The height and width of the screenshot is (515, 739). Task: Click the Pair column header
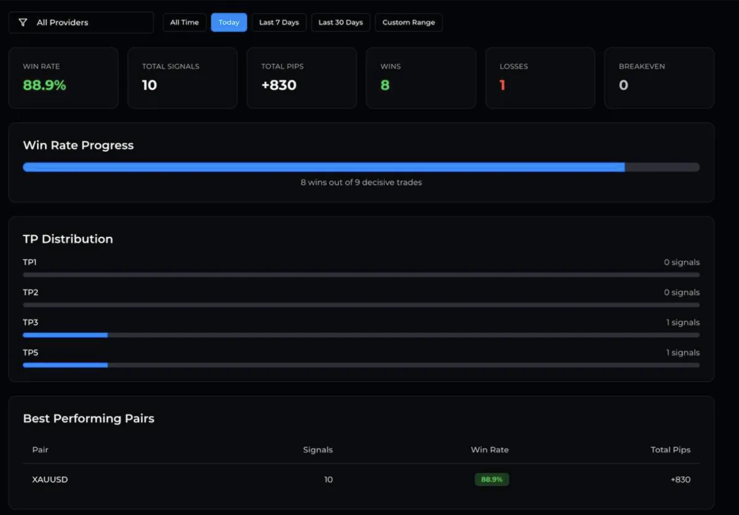point(40,450)
